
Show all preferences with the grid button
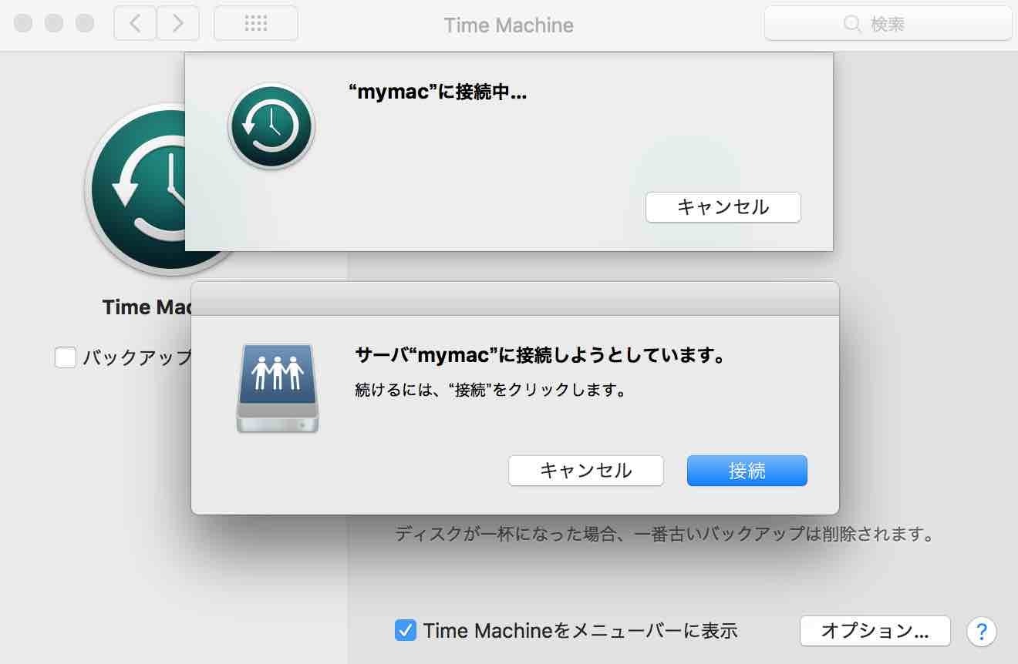pos(256,24)
